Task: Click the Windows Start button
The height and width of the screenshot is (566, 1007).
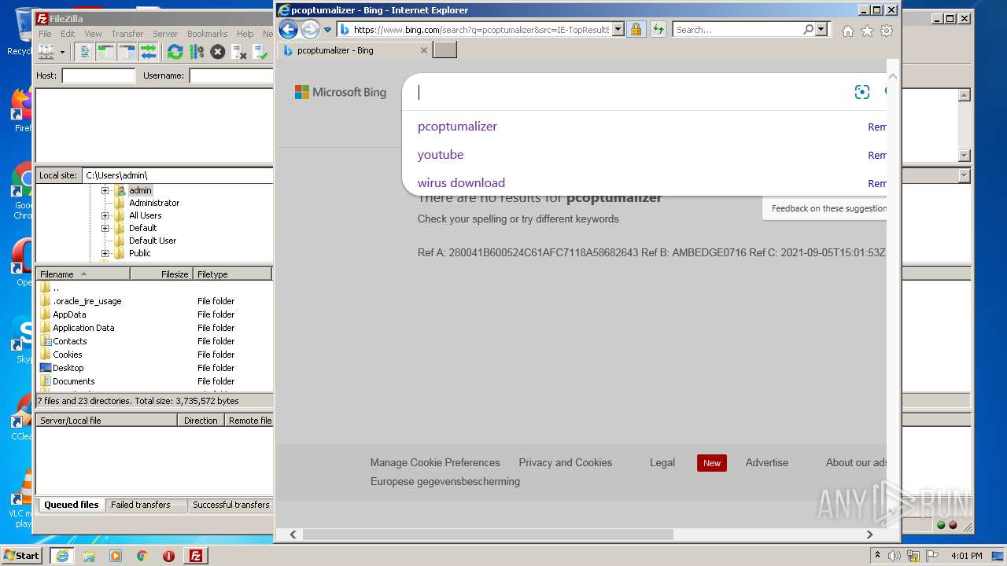Action: click(22, 555)
